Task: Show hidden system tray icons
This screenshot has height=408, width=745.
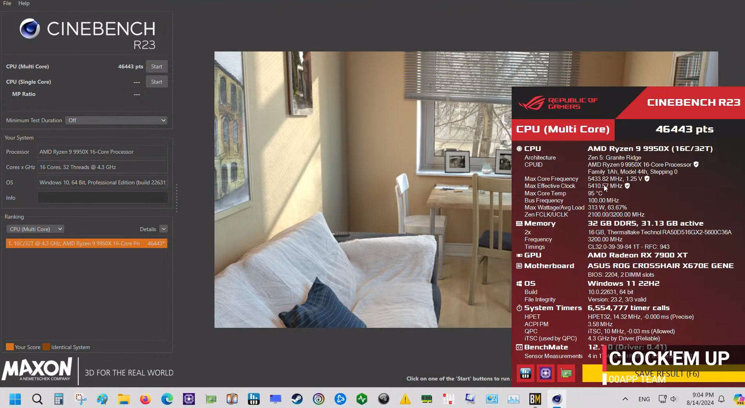Action: [x=625, y=399]
